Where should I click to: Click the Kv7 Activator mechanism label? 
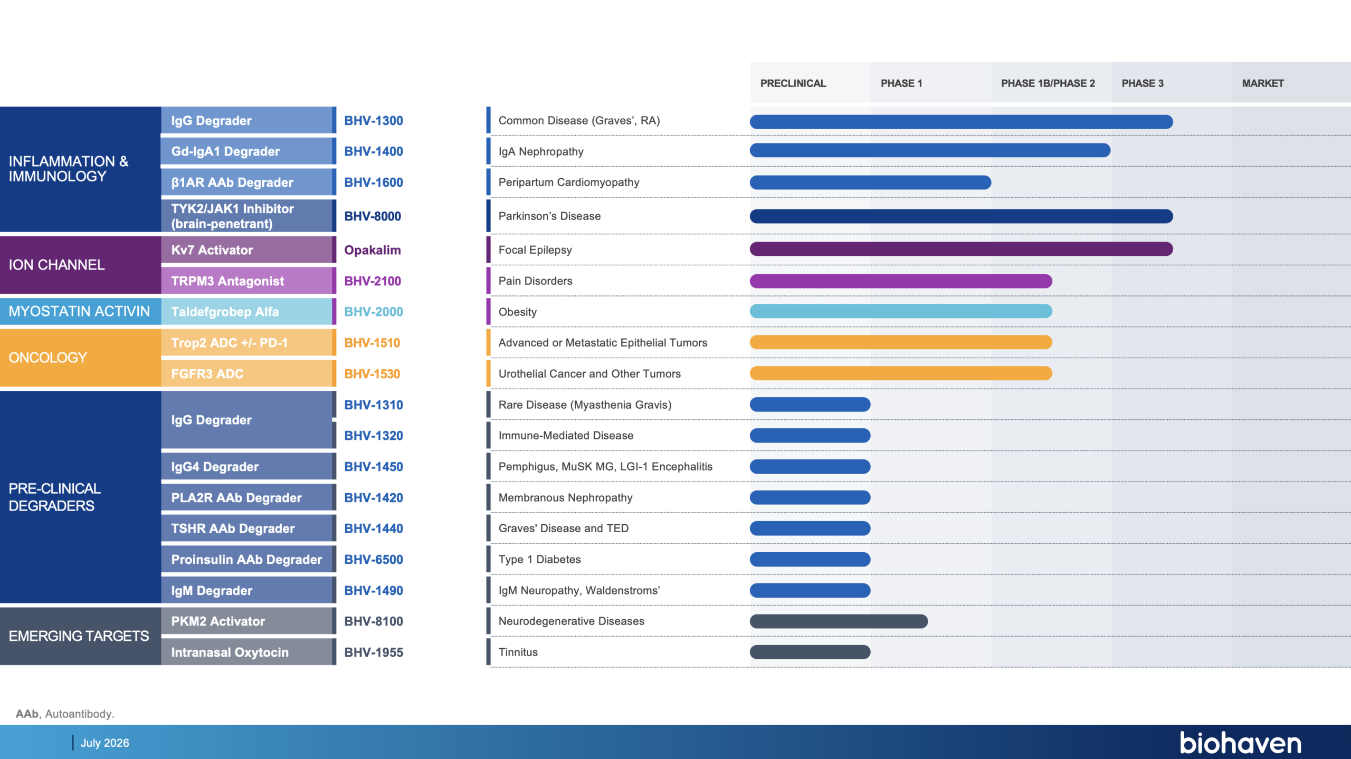[212, 250]
